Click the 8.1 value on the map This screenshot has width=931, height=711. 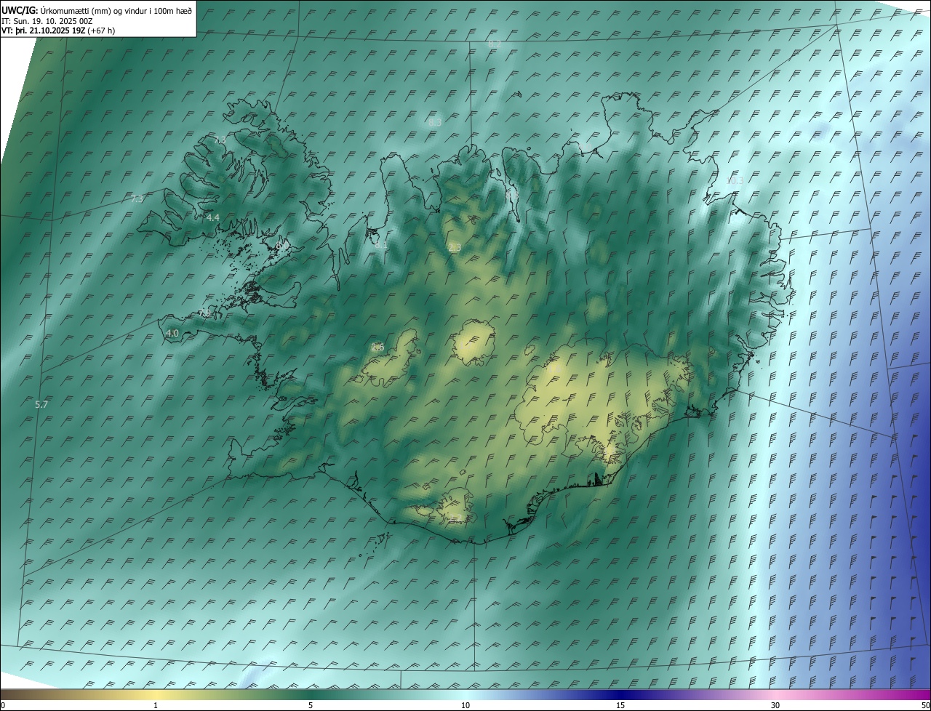[x=381, y=246]
